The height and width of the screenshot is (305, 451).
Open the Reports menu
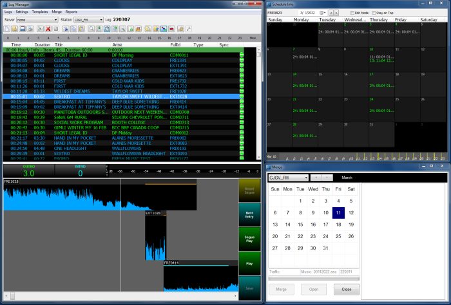72,12
